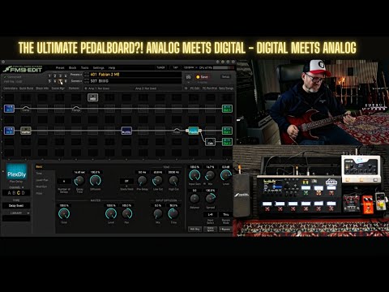
Task: Open the Controllers panel
Action: [11, 88]
